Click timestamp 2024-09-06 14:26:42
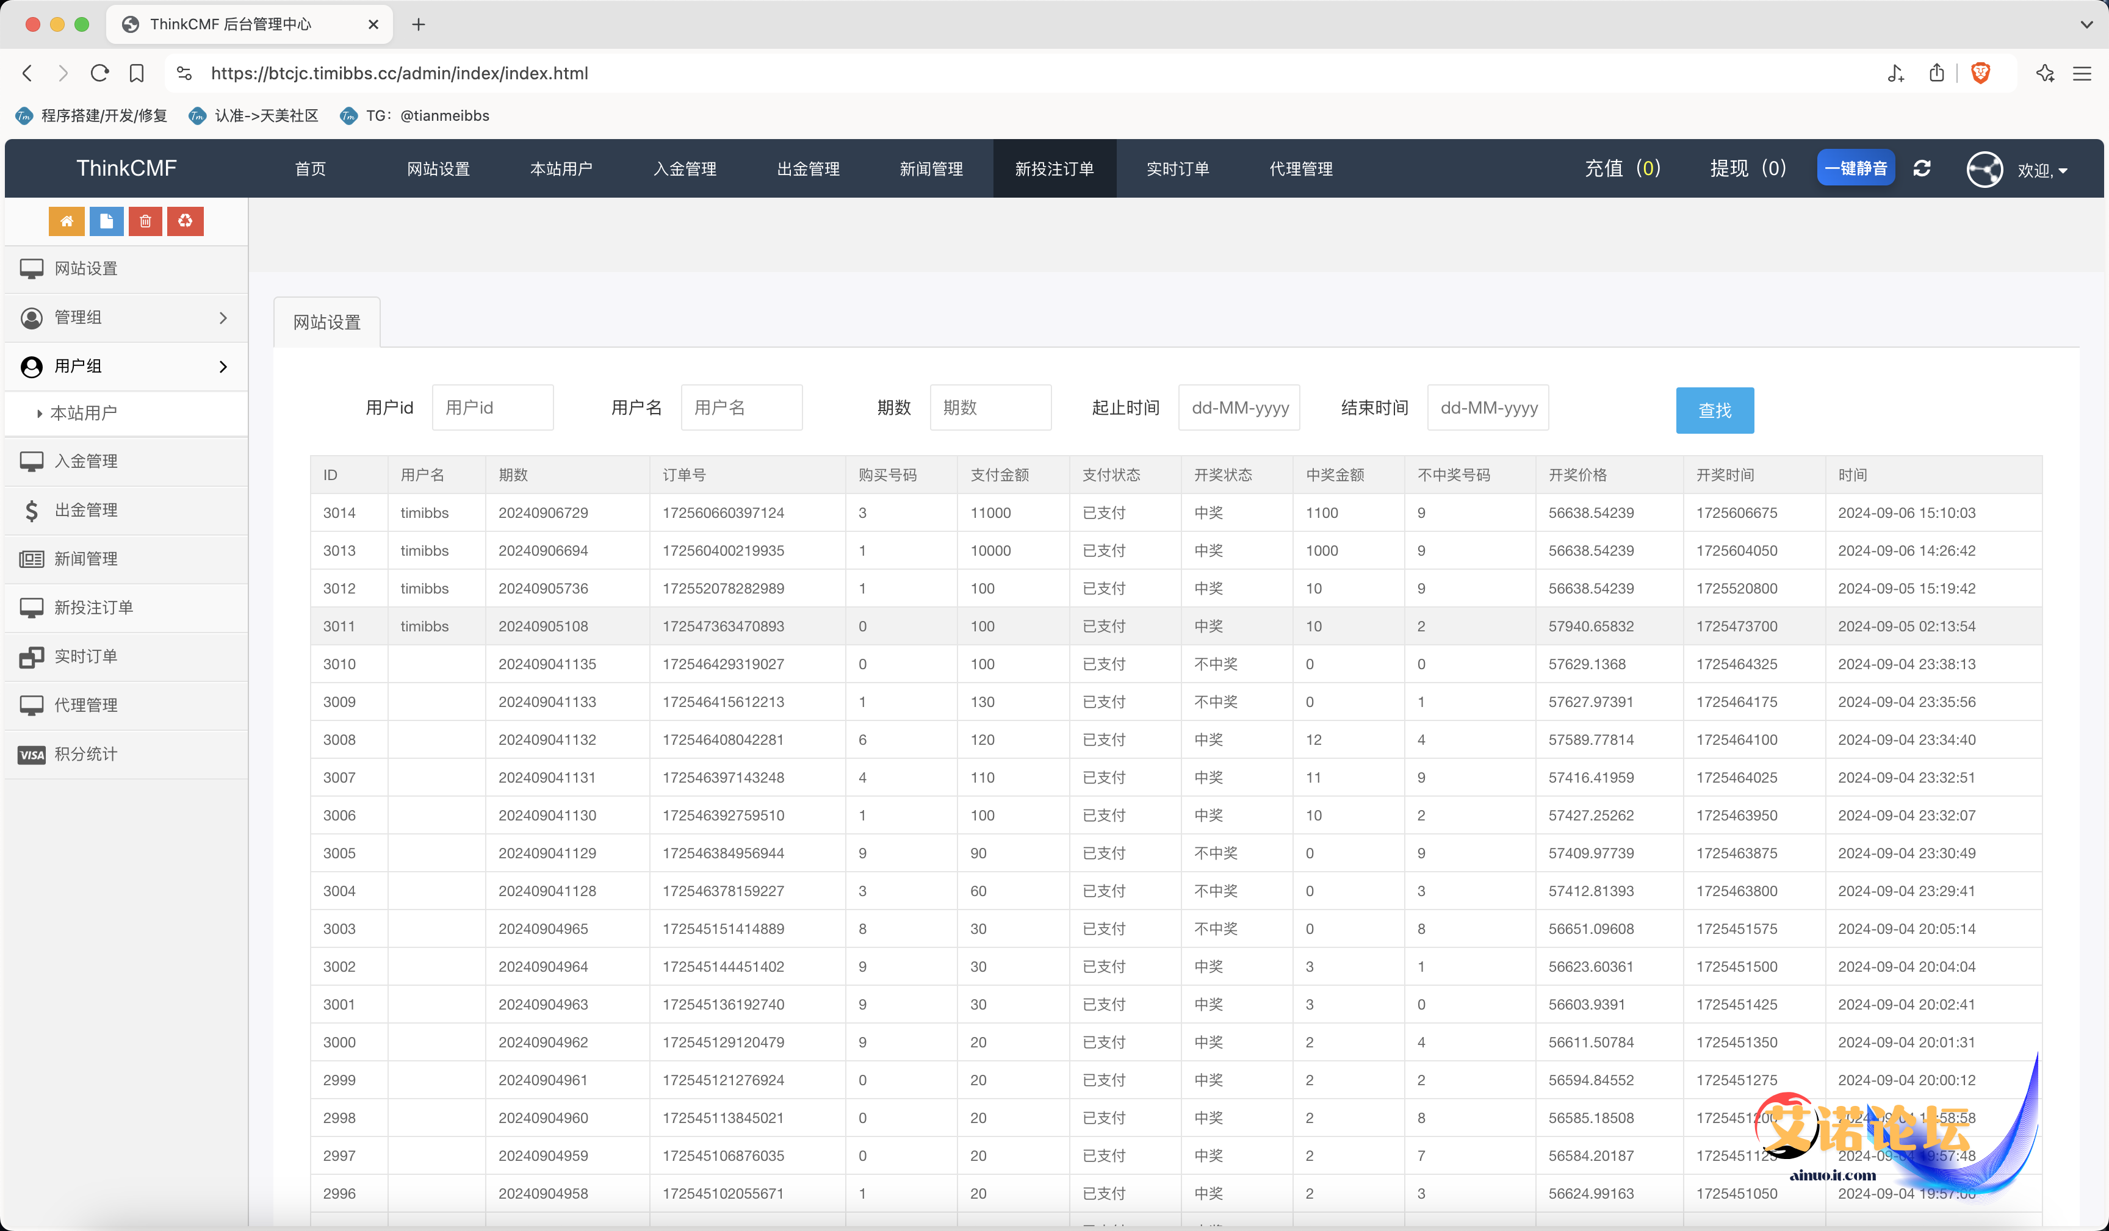This screenshot has height=1231, width=2109. [1906, 551]
